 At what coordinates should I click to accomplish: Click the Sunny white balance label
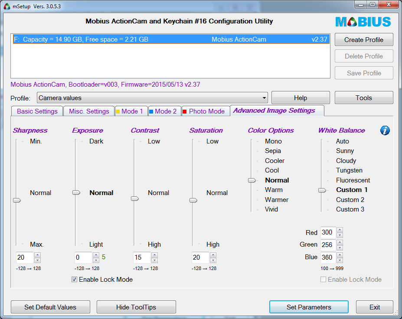coord(345,151)
